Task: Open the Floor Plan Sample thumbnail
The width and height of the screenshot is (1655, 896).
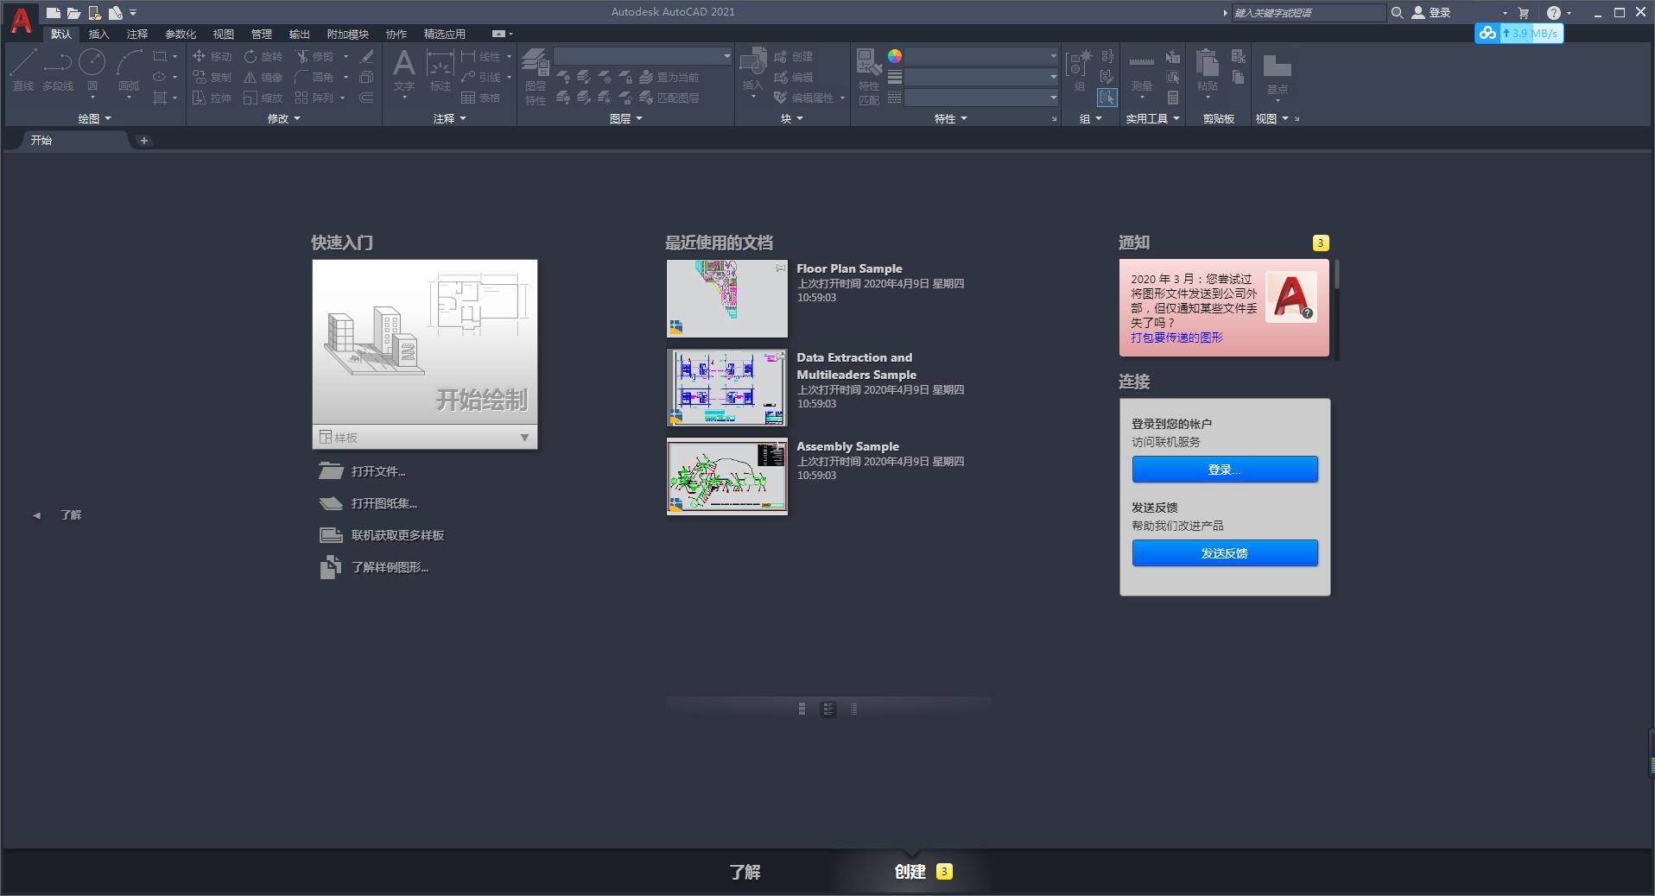Action: [x=726, y=298]
